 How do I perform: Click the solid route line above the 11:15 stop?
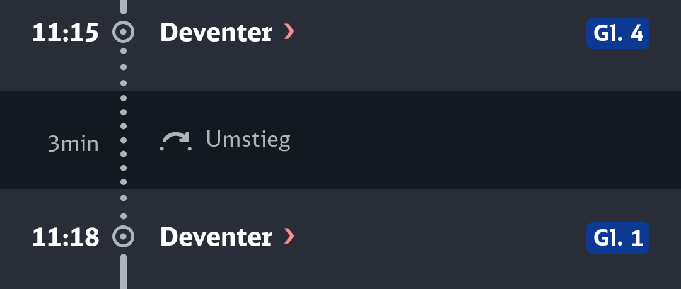coord(124,6)
